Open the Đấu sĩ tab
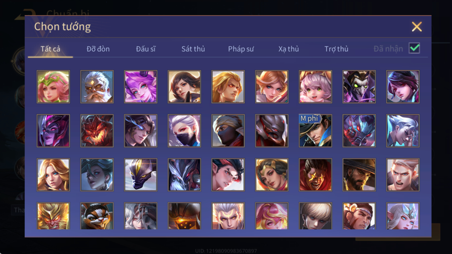452x254 pixels. [146, 49]
